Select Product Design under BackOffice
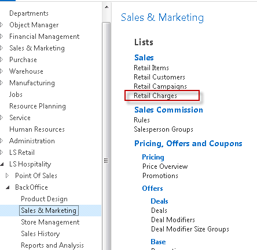257x250 pixels. [44, 199]
